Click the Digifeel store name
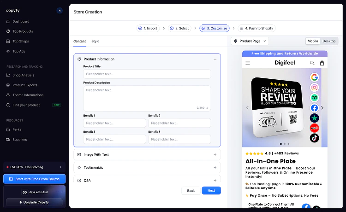Screen dimensions: 346x212 285,63
